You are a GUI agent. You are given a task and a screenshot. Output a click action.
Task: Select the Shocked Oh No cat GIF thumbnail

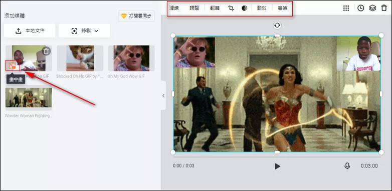(80, 58)
